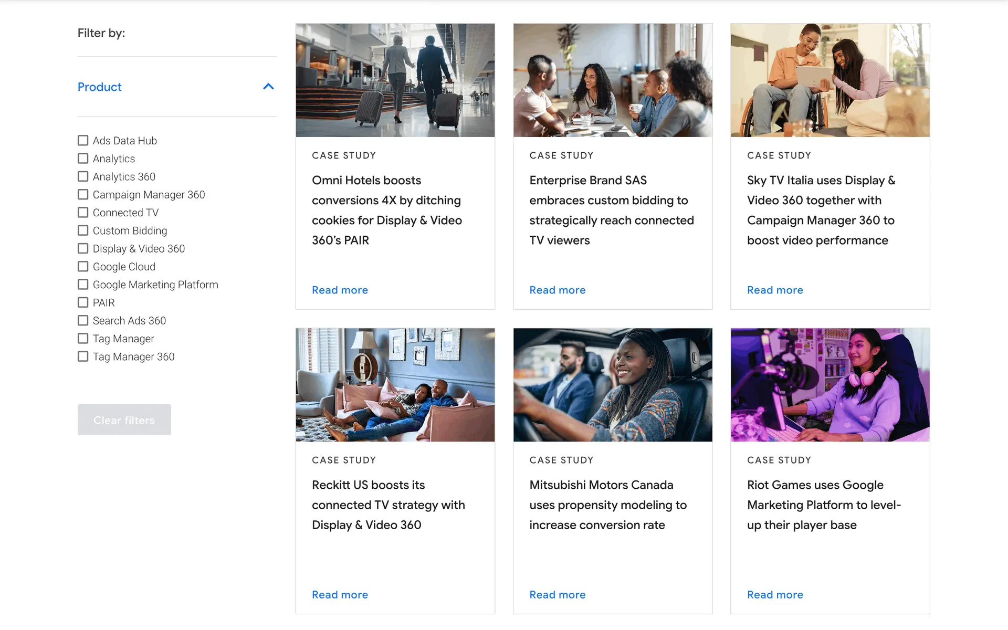This screenshot has width=1008, height=630.
Task: Enable the Analytics 360 filter checkbox
Action: 83,176
